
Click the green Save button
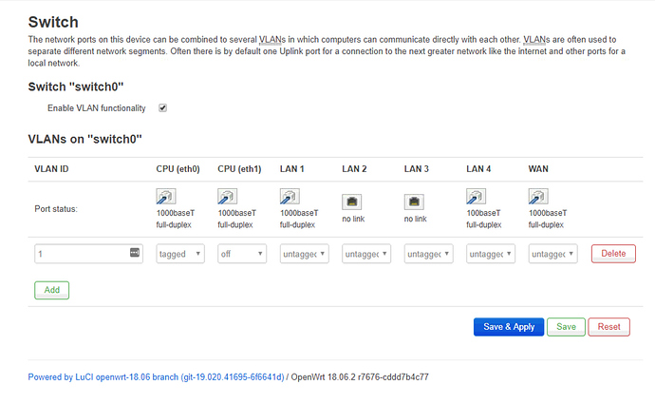[x=566, y=327]
